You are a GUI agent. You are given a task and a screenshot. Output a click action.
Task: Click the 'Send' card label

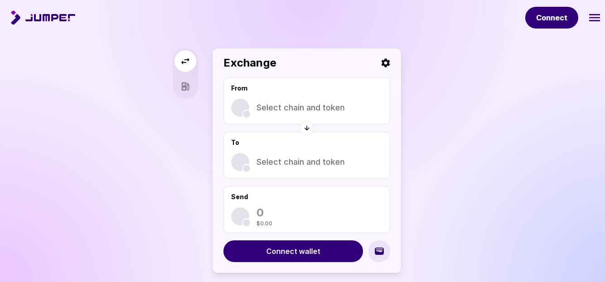[x=240, y=197]
